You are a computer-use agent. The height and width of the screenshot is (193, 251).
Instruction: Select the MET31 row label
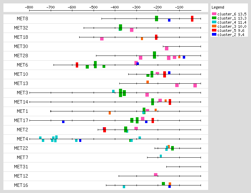pos(21,167)
